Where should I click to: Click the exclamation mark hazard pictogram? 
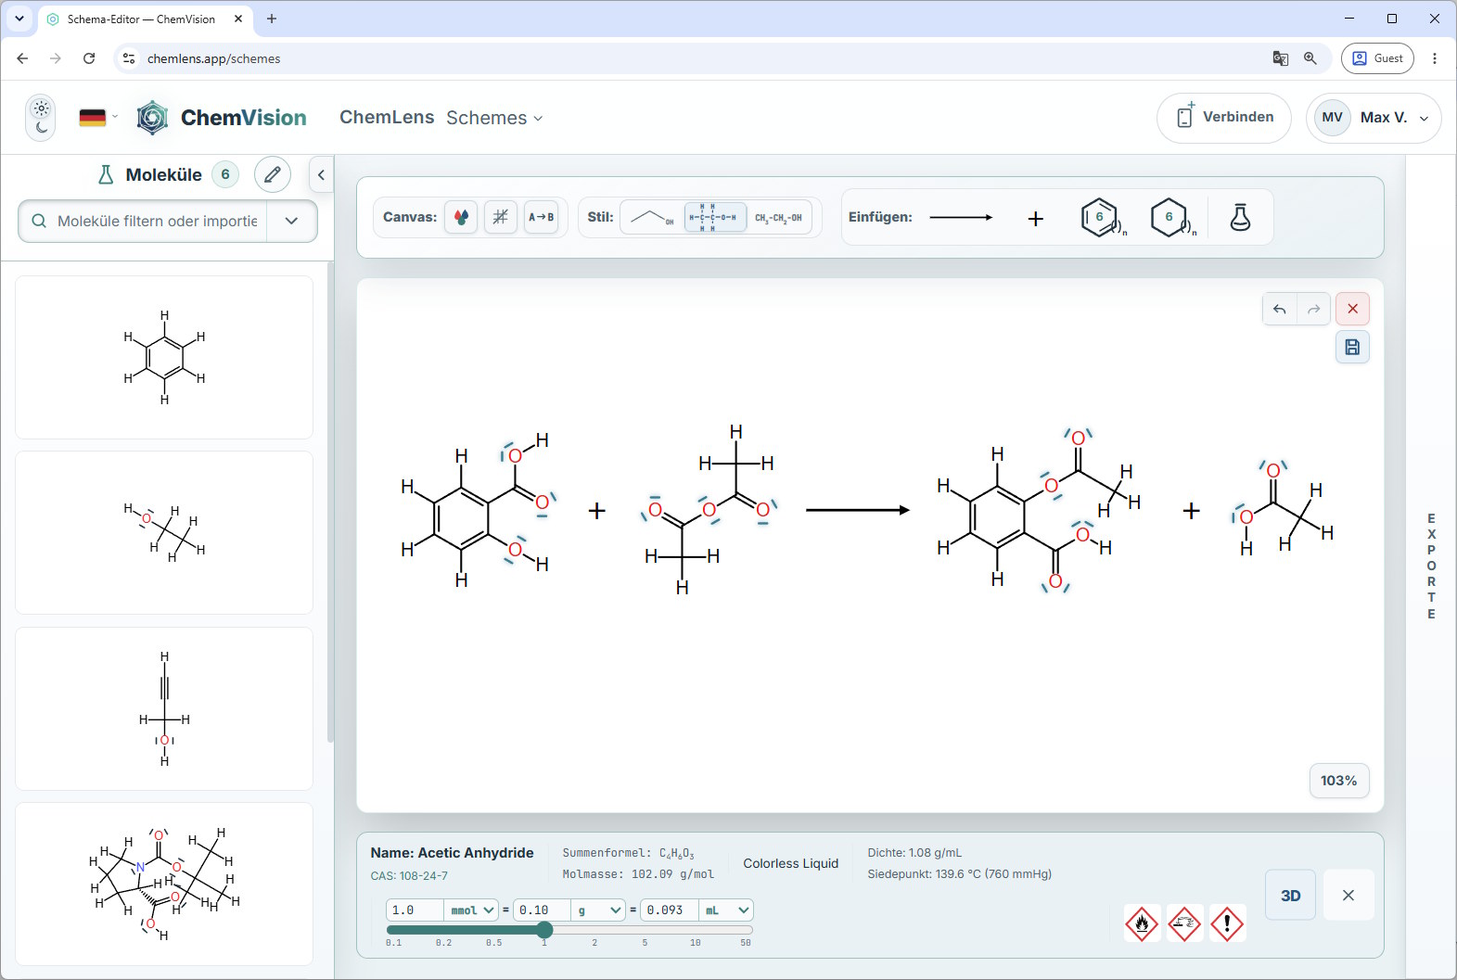1227,923
